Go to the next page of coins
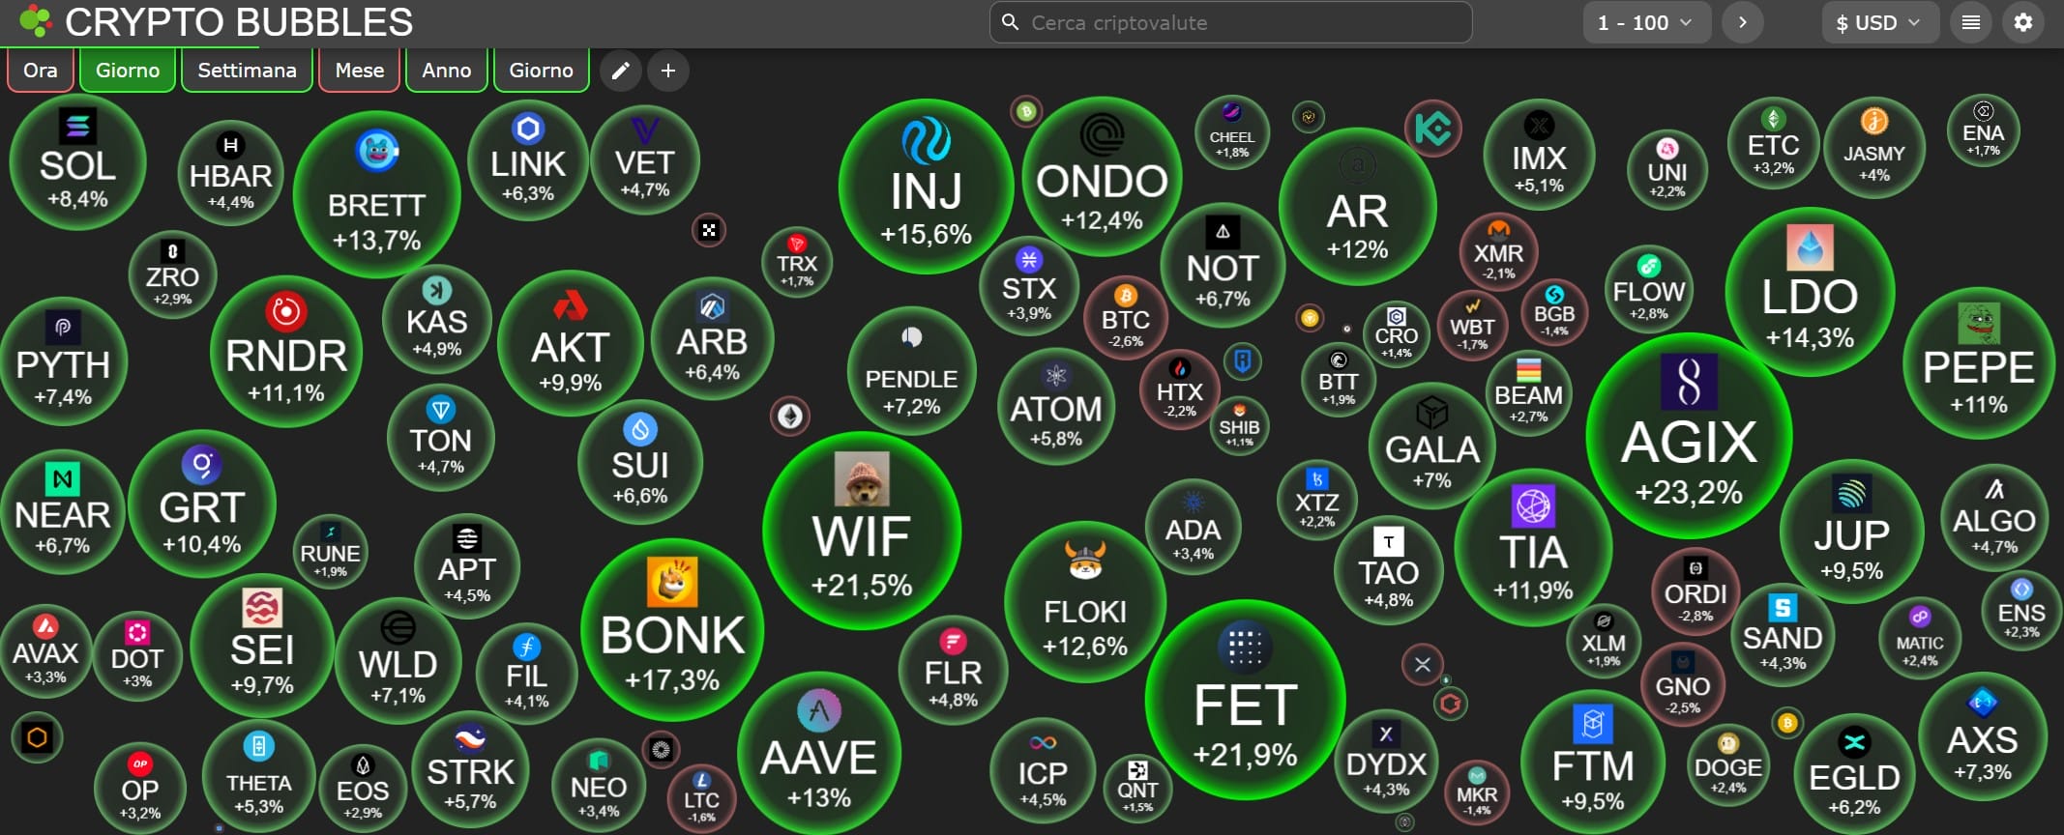 coord(1743,22)
